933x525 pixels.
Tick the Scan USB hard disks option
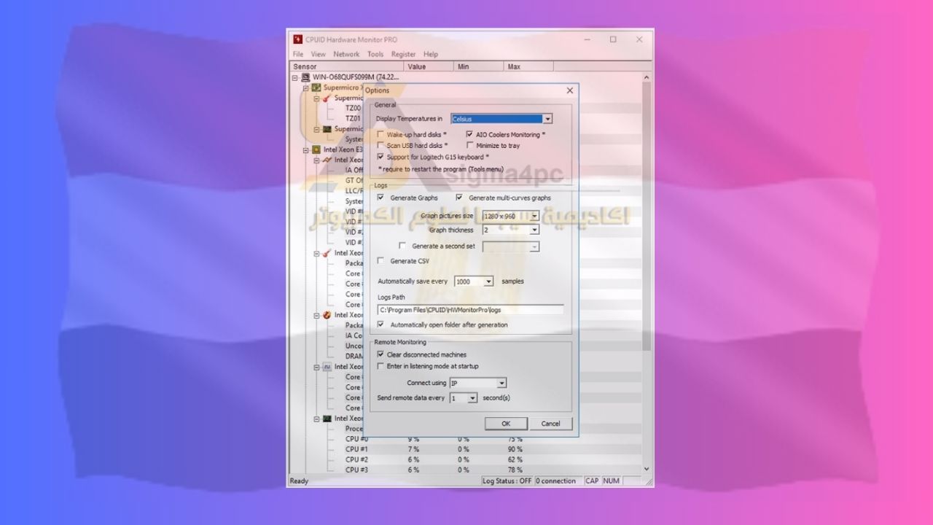pos(380,146)
